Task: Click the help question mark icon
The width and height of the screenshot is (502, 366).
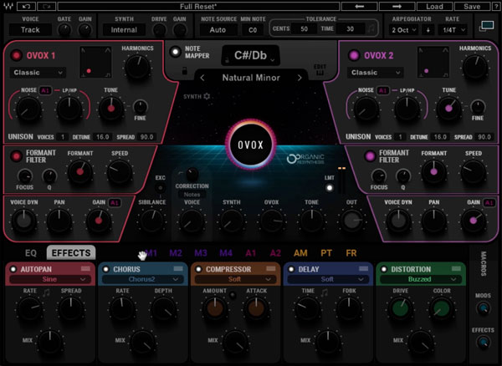Action: click(495, 6)
